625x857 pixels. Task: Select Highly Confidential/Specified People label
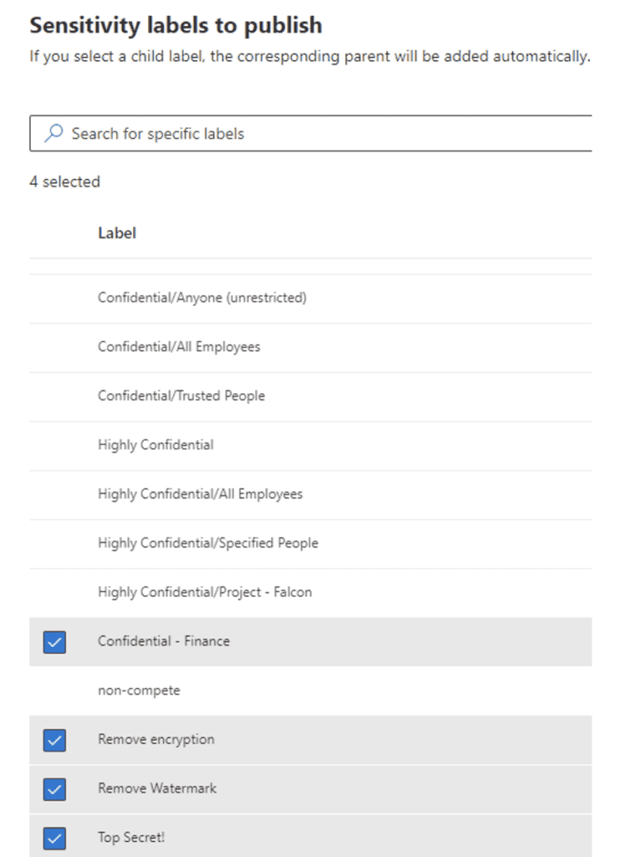coord(310,544)
